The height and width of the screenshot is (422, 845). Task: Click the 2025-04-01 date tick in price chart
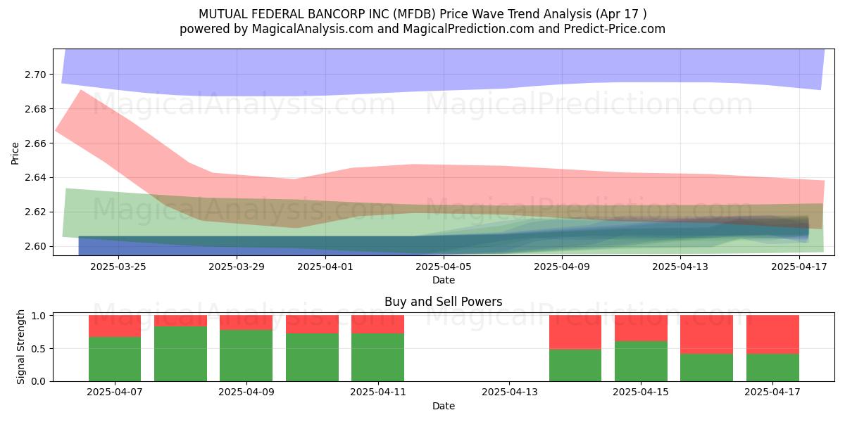coord(325,266)
